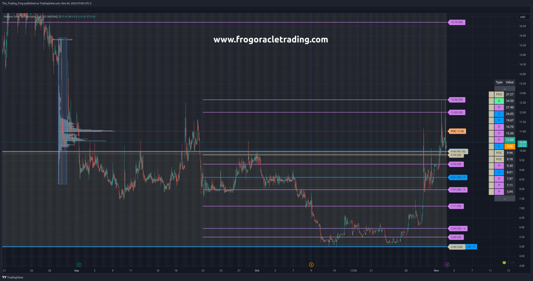Image resolution: width=533 pixels, height=281 pixels.
Task: Click the table value 37.27
Action: point(510,94)
